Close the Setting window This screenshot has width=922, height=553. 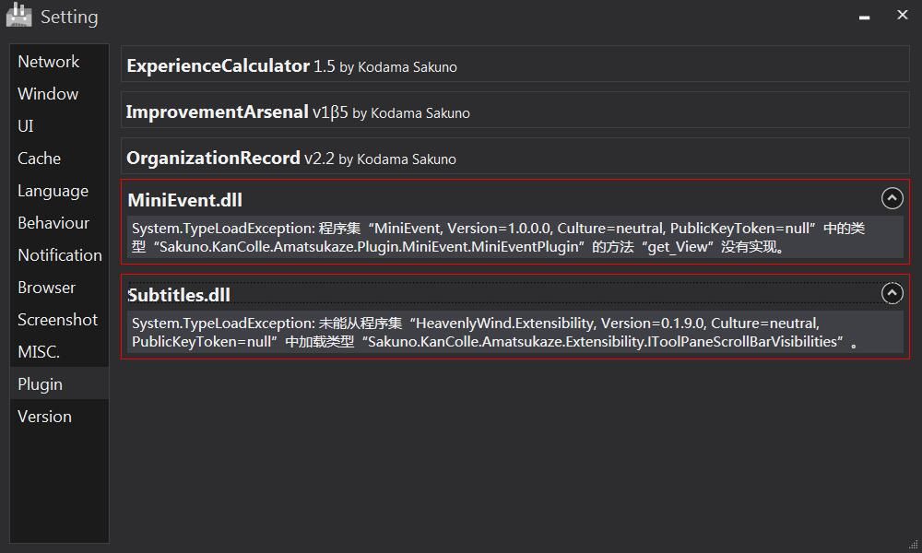[902, 15]
